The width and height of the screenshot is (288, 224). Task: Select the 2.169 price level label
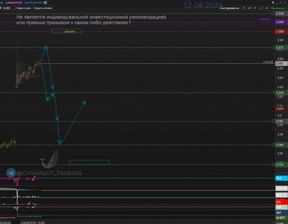coord(282,145)
